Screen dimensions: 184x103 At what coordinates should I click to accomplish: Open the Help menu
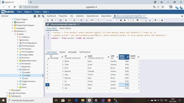point(46,12)
